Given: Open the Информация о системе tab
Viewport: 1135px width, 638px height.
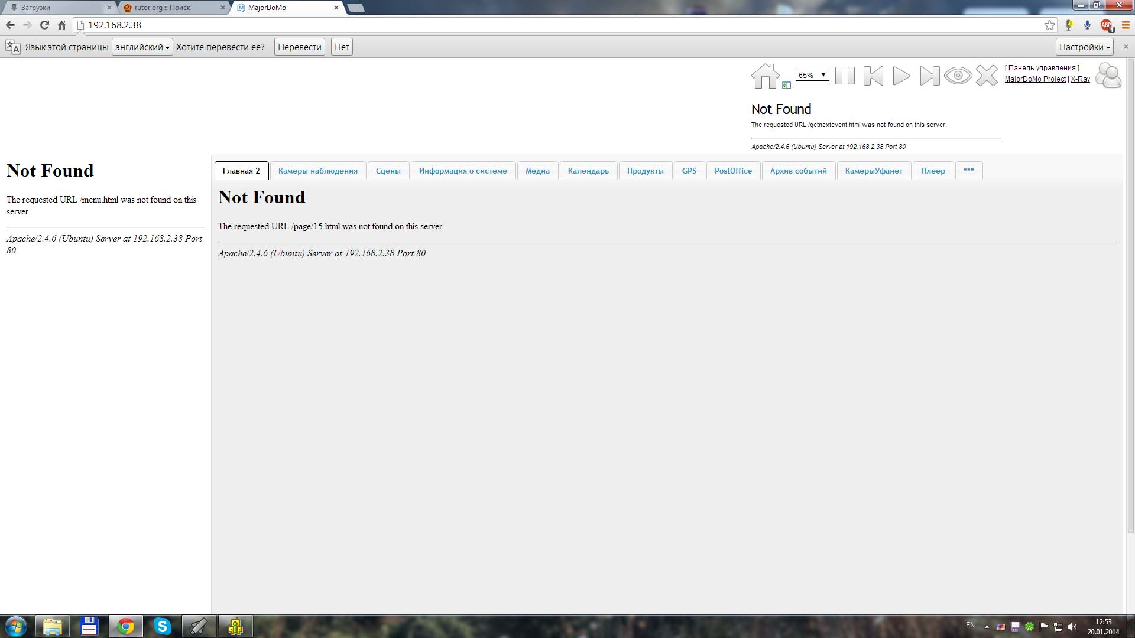Looking at the screenshot, I should coord(463,171).
